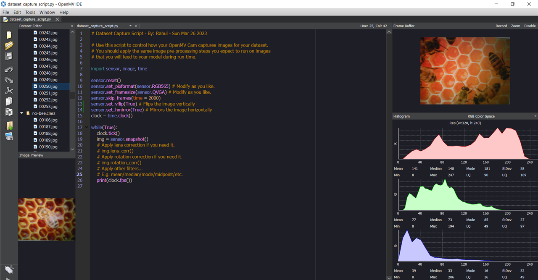Select 00247.jpg in the Dataset Editor
This screenshot has height=280, width=538.
coord(48,66)
